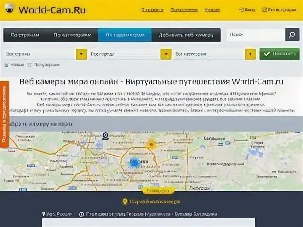303x227 pixels.
Task: Expand the Все страны dropdown arrow
Action: (81, 54)
